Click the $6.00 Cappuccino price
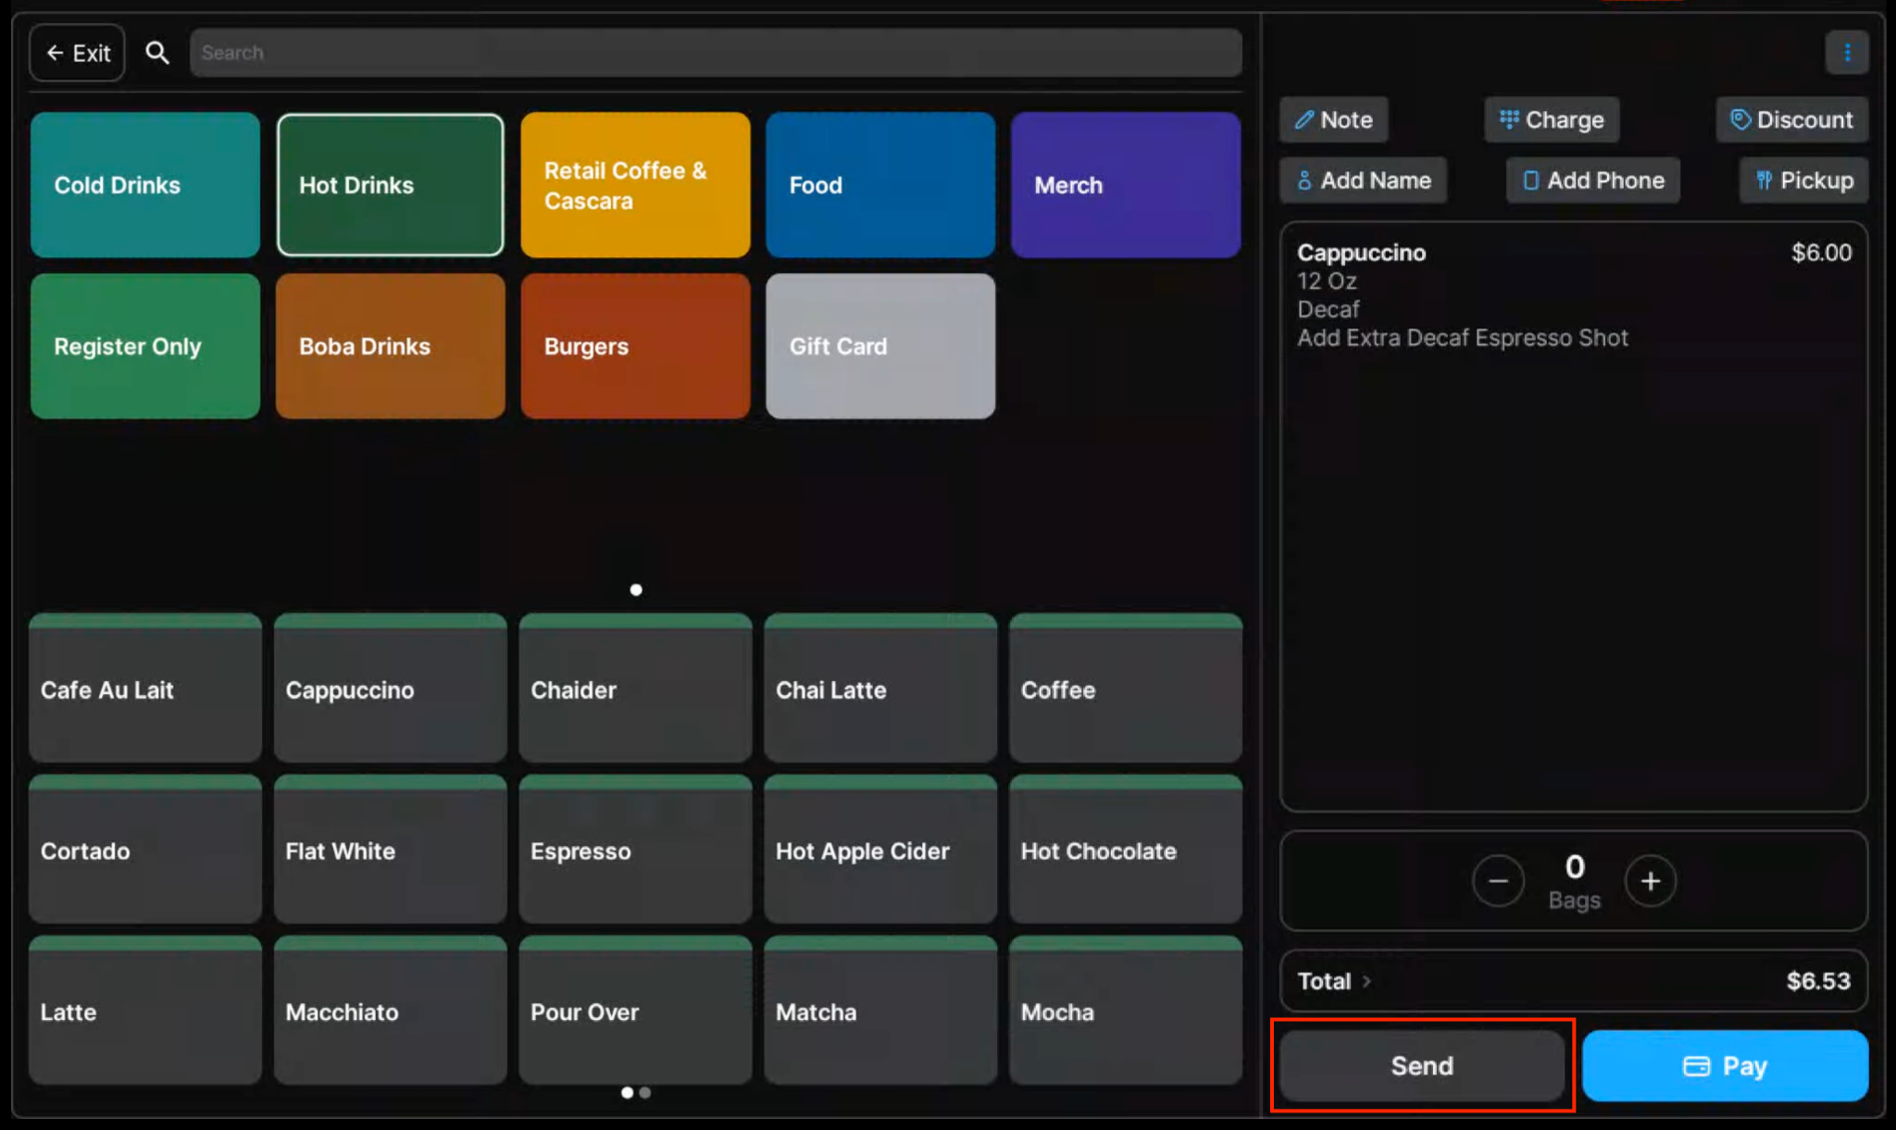Screen dimensions: 1896x1130 [x=1821, y=253]
